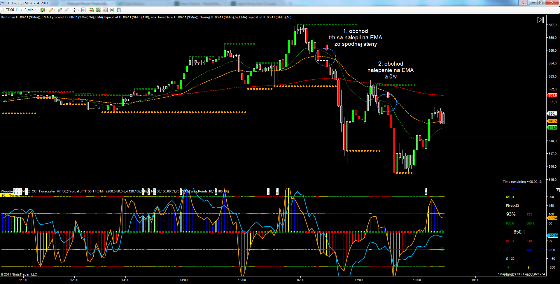Image resolution: width=560 pixels, height=284 pixels.
Task: Click the orange 849,5 price marker
Action: pyautogui.click(x=552, y=121)
